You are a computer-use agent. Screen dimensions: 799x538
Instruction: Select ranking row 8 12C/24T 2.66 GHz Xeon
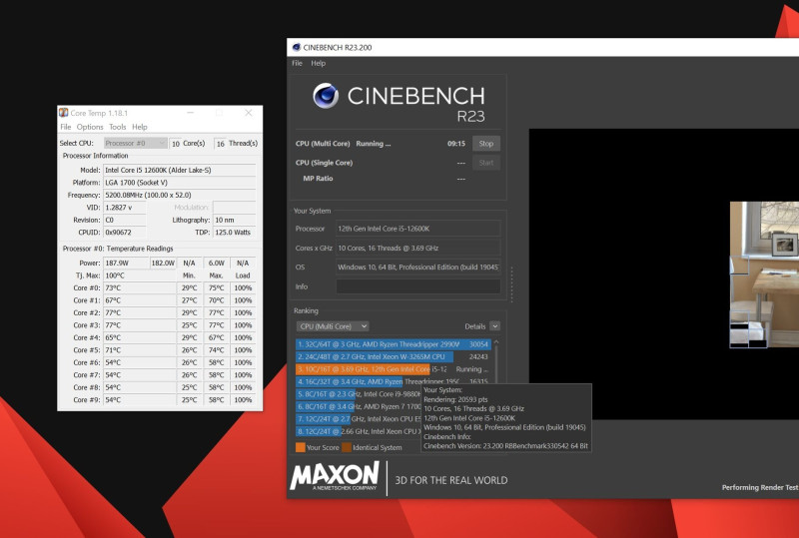359,431
